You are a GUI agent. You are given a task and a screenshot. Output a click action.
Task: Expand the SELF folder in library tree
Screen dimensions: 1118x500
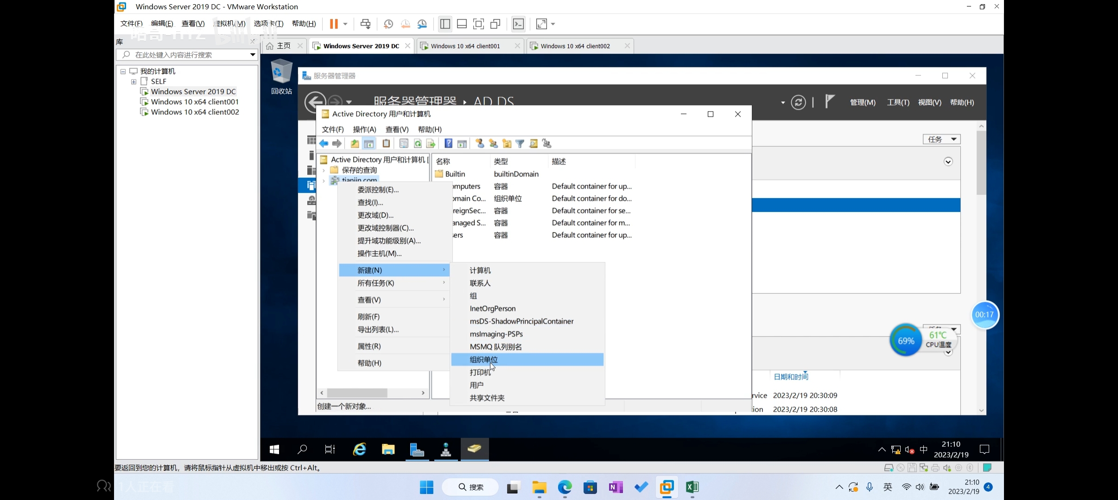133,81
